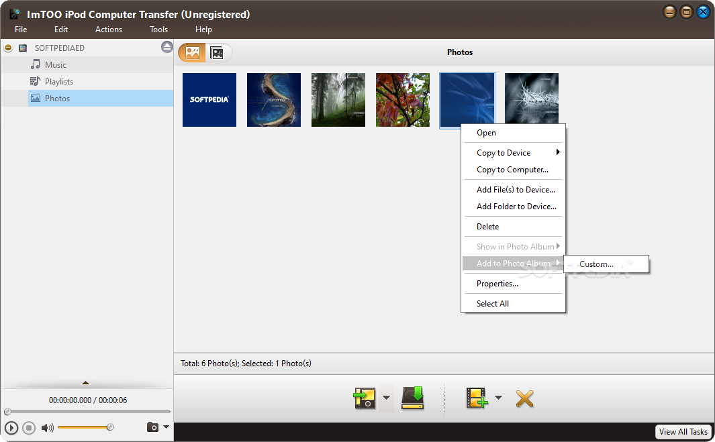The width and height of the screenshot is (715, 442).
Task: Select the frosty thorns photo
Action: point(531,98)
